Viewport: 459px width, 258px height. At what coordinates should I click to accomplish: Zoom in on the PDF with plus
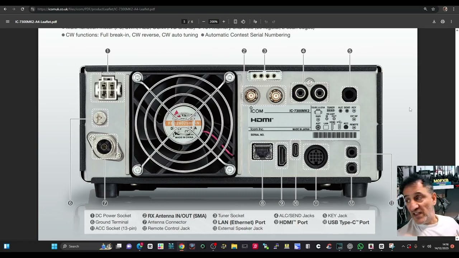224,21
